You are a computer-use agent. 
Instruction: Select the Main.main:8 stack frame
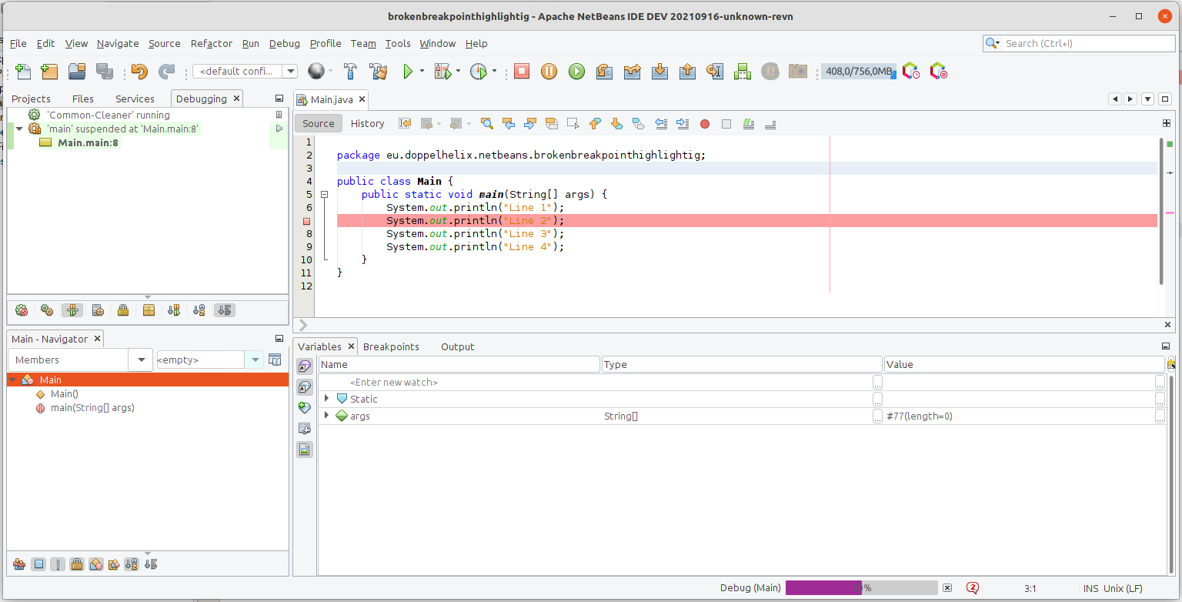point(88,142)
